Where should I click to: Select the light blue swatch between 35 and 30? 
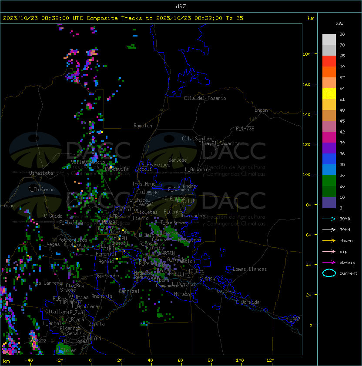(329, 170)
